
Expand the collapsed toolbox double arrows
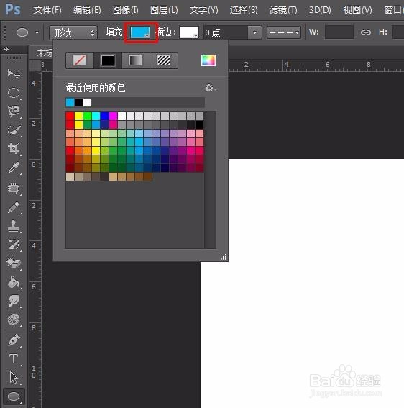coord(6,49)
